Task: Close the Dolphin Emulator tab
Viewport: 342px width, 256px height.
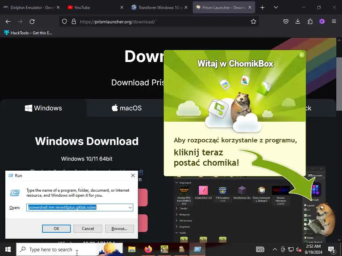Action: coord(58,8)
